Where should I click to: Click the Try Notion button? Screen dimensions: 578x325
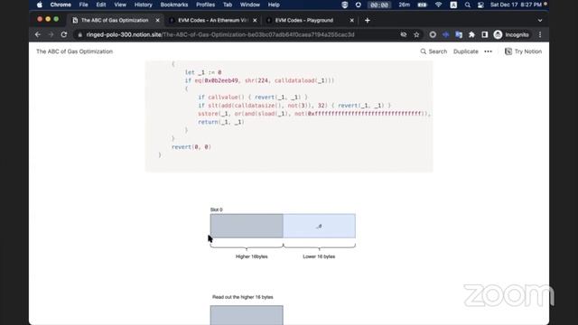(x=523, y=51)
